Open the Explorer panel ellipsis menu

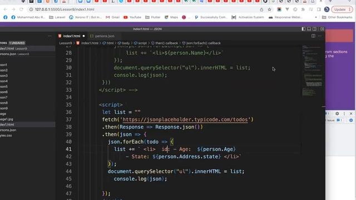50,36
